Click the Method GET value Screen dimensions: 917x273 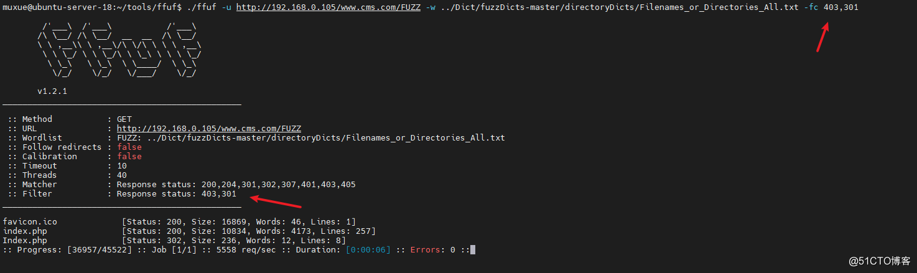[124, 119]
